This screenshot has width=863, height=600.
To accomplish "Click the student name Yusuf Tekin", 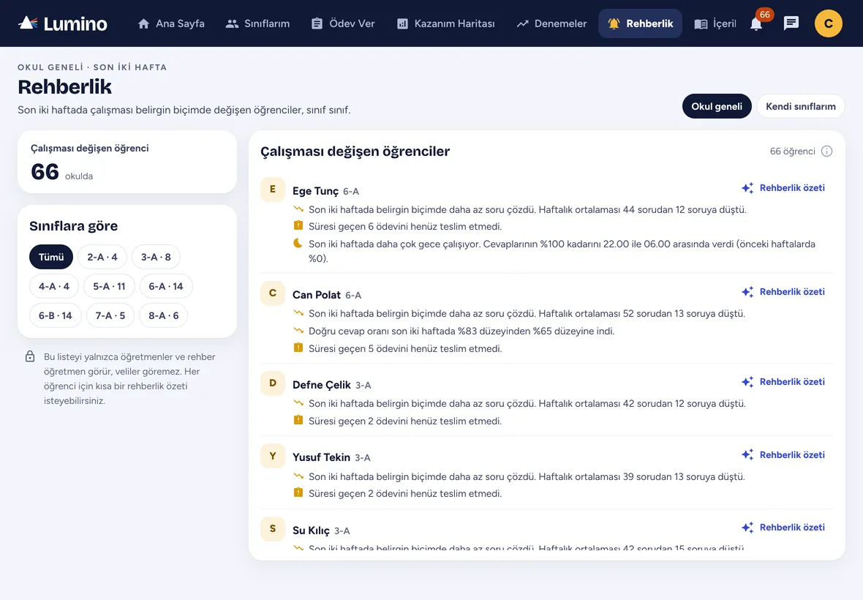I will point(321,457).
